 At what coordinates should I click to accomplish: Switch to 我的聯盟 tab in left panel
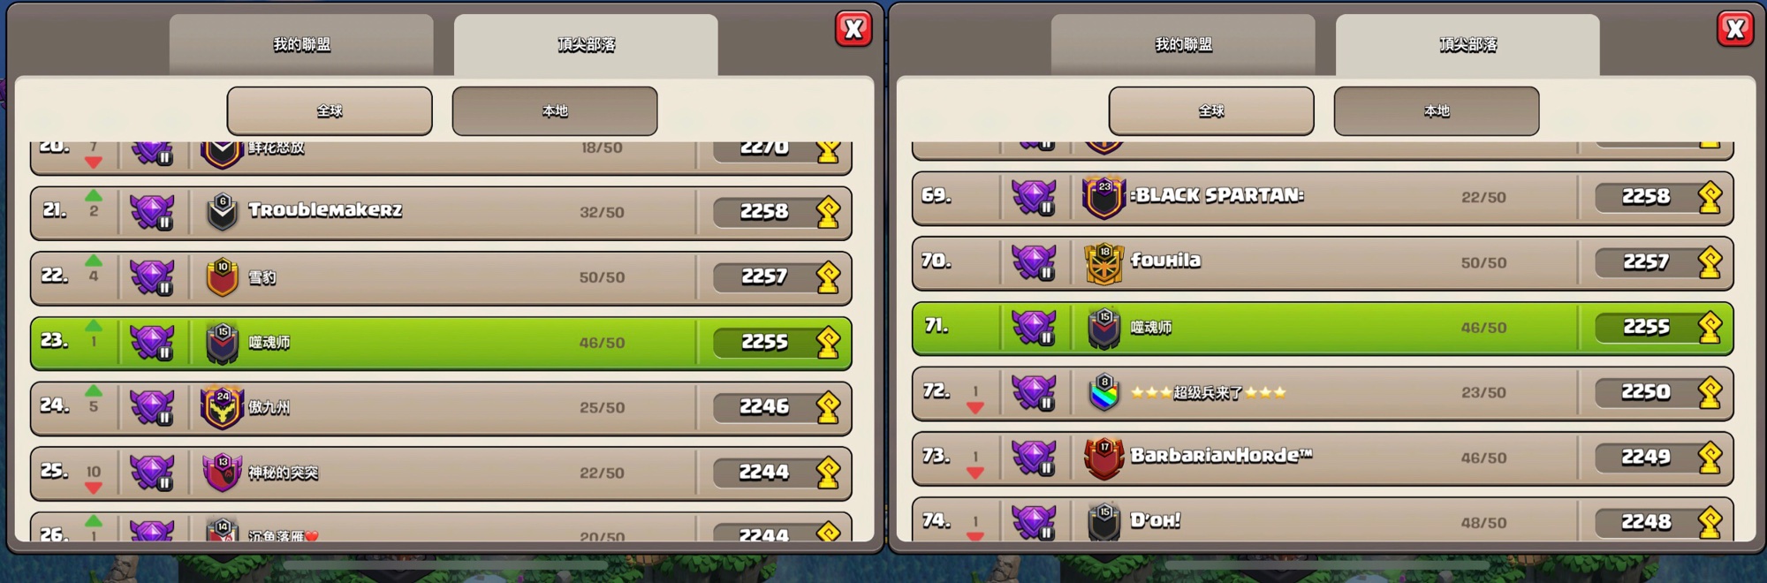point(301,44)
